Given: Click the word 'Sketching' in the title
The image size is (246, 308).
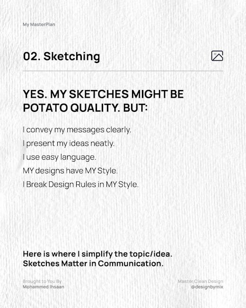Looking at the screenshot, I should point(72,57).
